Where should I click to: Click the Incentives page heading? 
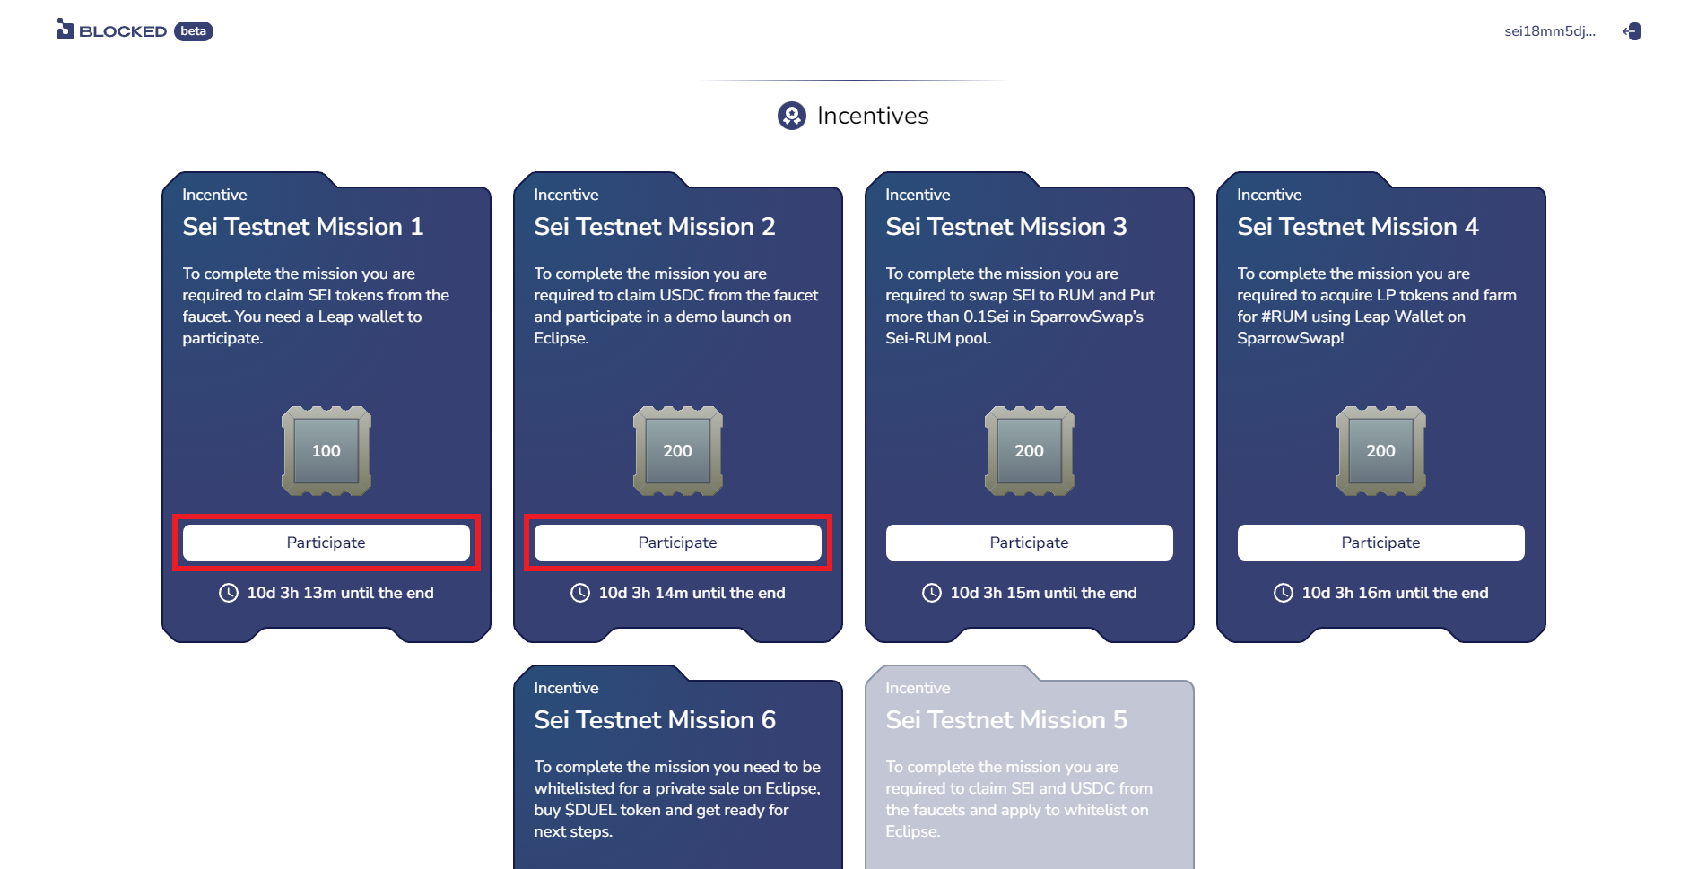pos(873,116)
